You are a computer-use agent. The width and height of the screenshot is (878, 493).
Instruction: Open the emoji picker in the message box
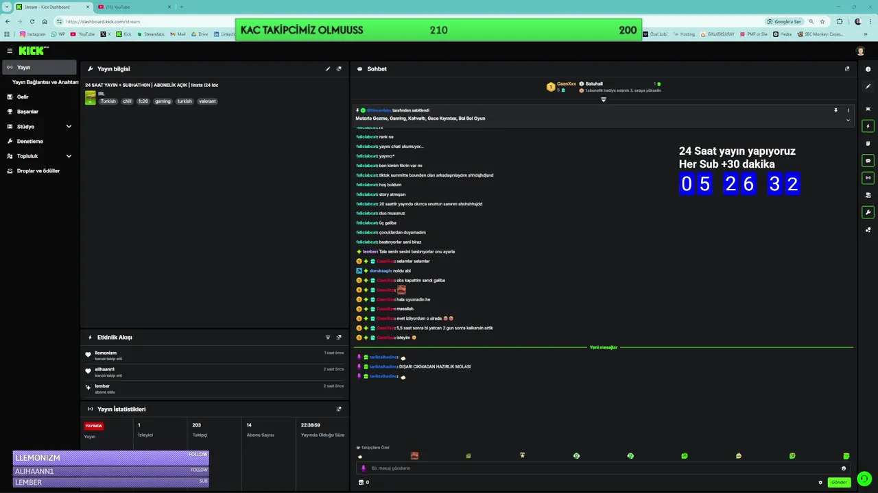pos(844,468)
